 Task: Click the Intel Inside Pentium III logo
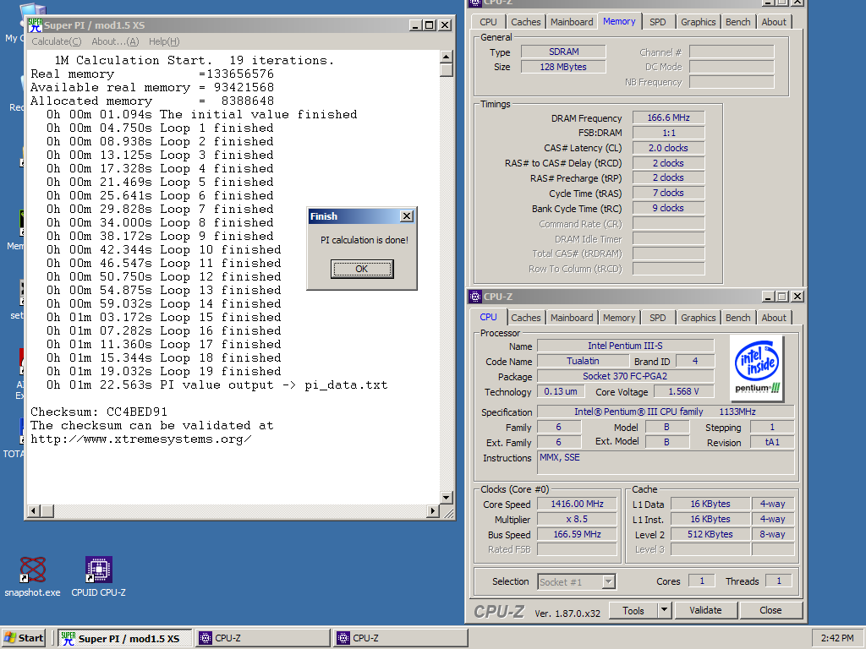click(x=757, y=368)
